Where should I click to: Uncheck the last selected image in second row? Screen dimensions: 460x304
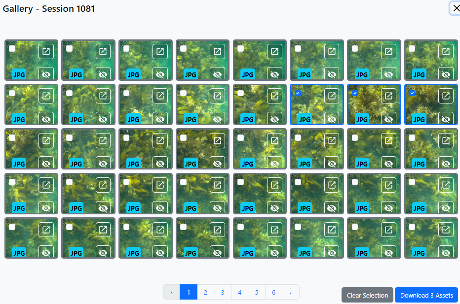tap(412, 93)
